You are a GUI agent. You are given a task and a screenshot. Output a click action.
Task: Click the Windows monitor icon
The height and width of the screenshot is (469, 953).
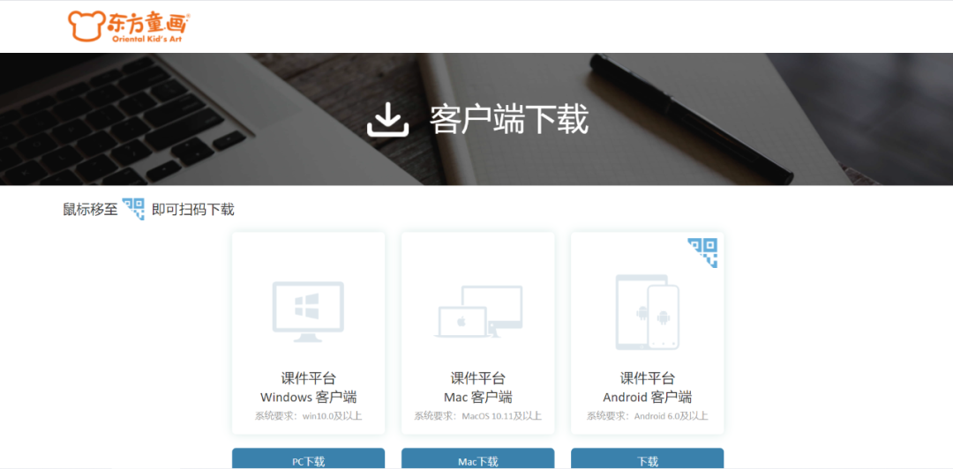[308, 312]
